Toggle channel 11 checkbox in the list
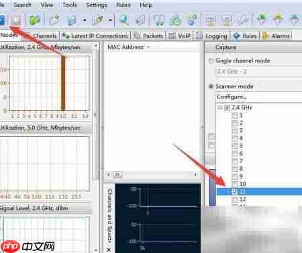Screen dimensions: 302x253 234,192
